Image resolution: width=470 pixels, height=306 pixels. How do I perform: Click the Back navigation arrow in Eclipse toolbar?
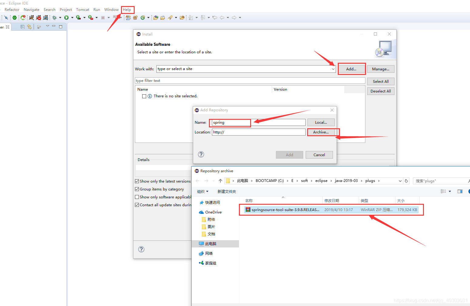pos(222,18)
